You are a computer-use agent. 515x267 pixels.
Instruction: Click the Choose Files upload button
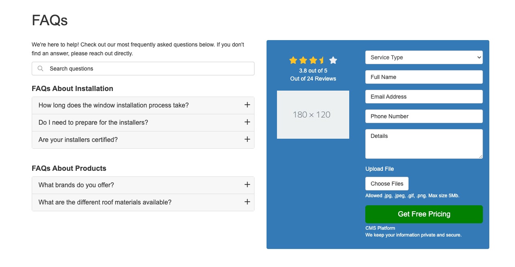[387, 184]
